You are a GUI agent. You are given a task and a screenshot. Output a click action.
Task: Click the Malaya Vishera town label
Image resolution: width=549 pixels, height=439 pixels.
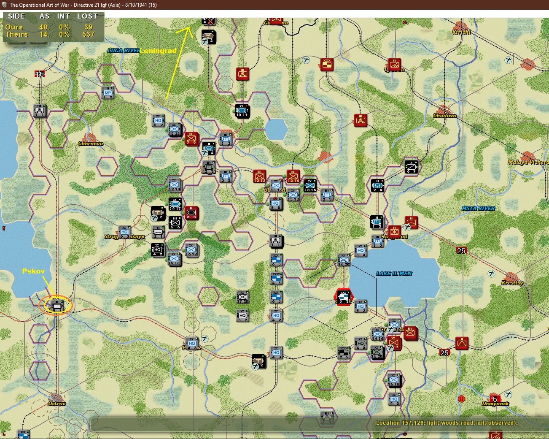(x=528, y=162)
